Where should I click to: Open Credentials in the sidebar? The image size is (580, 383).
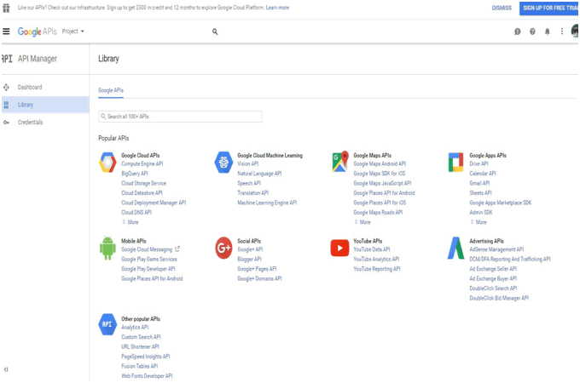pos(31,123)
